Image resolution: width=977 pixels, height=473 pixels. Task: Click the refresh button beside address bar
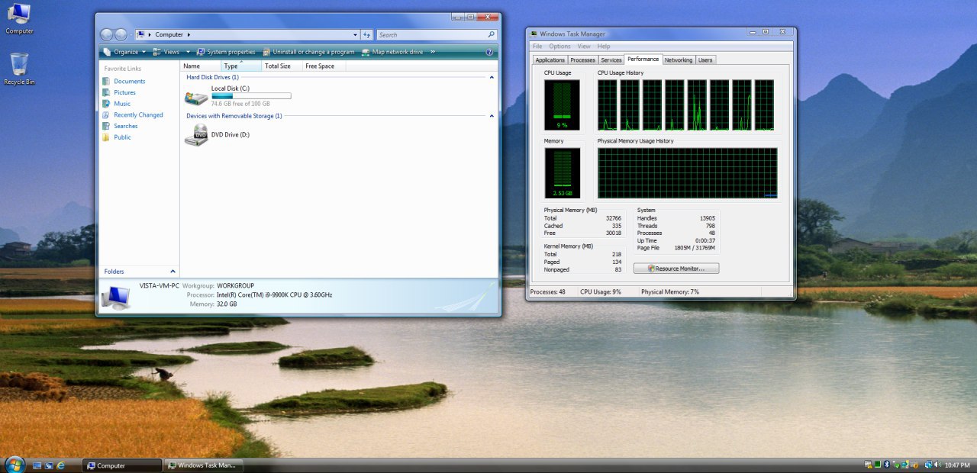(366, 34)
